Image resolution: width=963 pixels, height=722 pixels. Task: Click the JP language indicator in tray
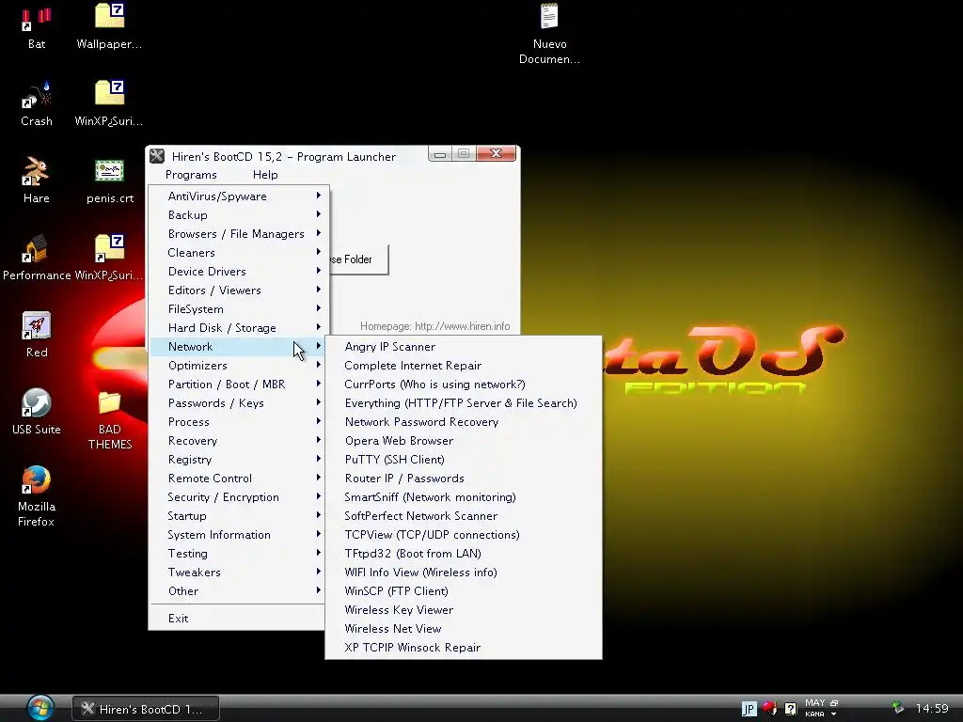[749, 709]
